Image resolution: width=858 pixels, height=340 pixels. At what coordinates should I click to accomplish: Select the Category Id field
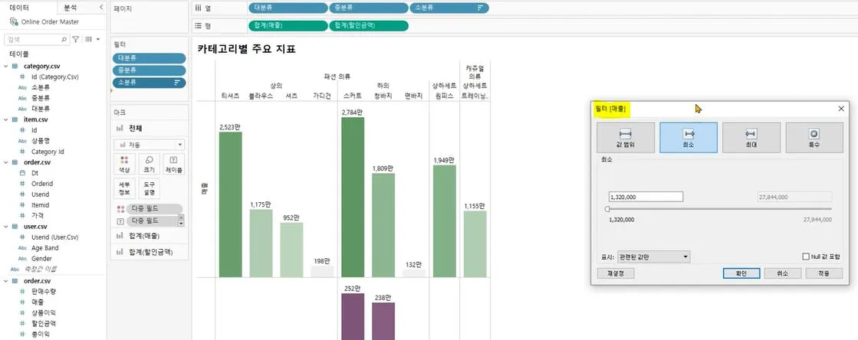(48, 152)
